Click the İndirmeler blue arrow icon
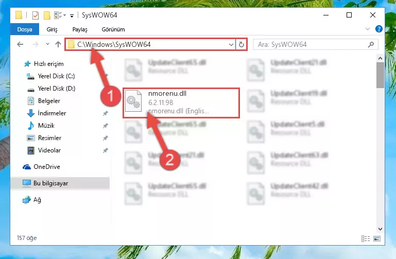The width and height of the screenshot is (396, 259). click(31, 113)
